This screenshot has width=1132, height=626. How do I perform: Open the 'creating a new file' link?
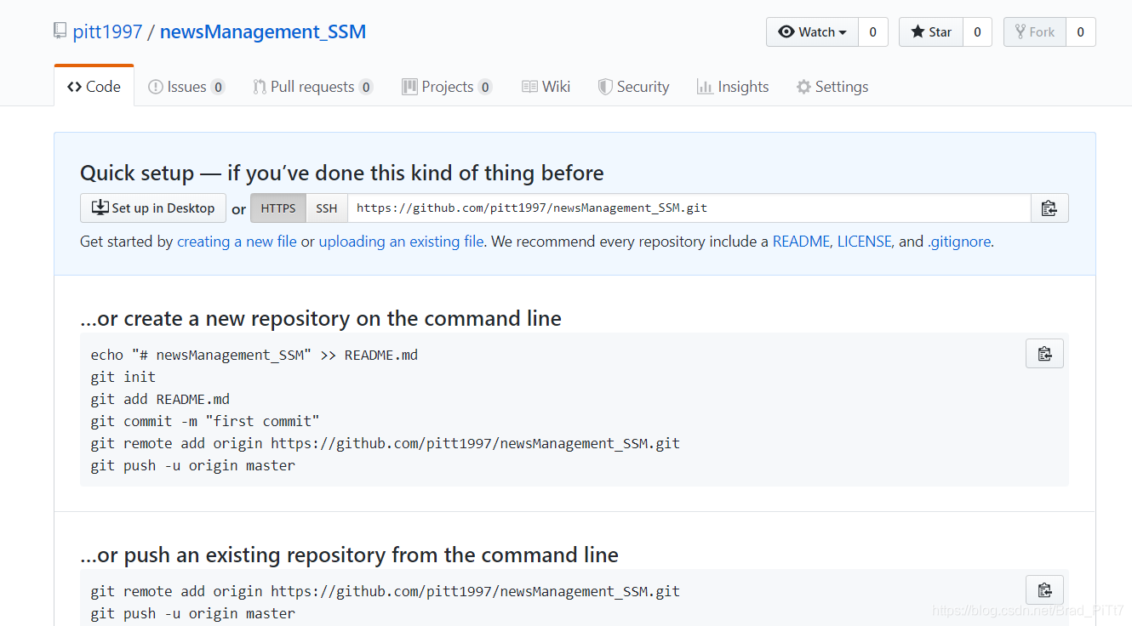coord(237,242)
